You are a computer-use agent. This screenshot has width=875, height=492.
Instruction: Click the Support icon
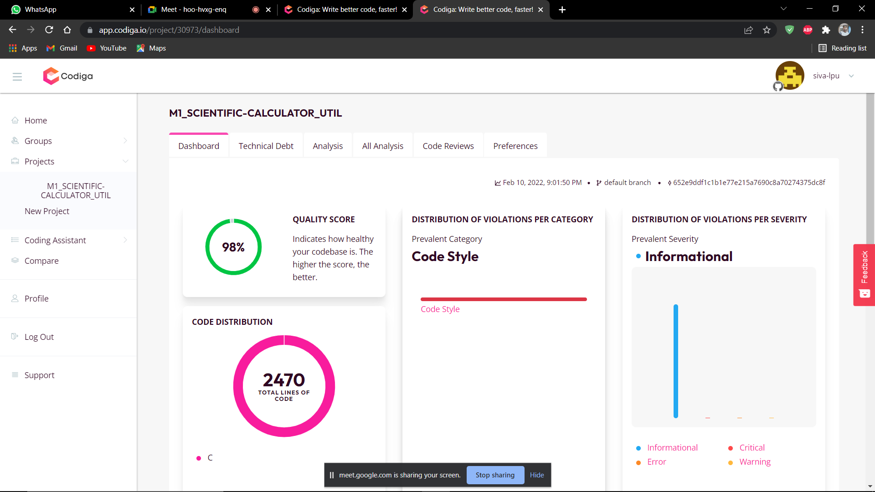click(15, 375)
